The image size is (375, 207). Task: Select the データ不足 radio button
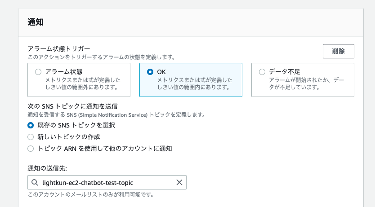(x=262, y=72)
